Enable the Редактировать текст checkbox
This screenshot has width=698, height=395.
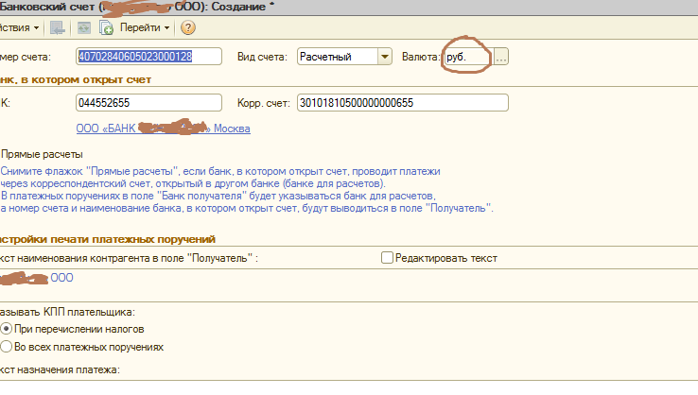coord(387,258)
